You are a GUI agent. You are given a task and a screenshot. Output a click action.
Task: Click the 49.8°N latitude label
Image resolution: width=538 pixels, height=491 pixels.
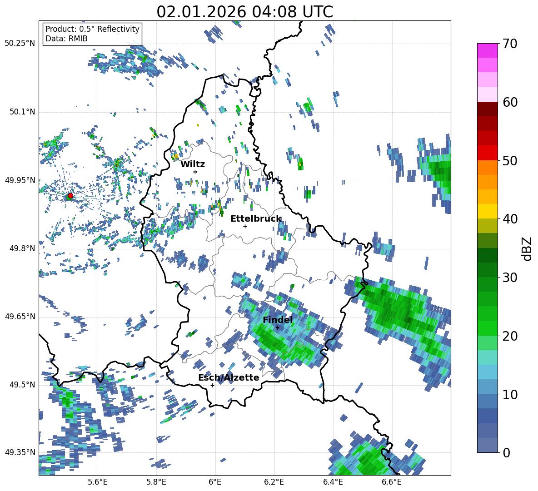(x=22, y=248)
